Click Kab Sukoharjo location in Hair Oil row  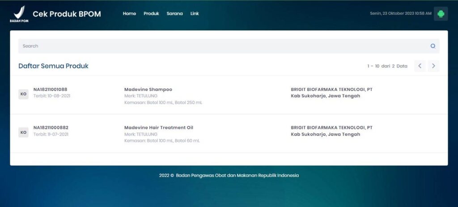[326, 134]
